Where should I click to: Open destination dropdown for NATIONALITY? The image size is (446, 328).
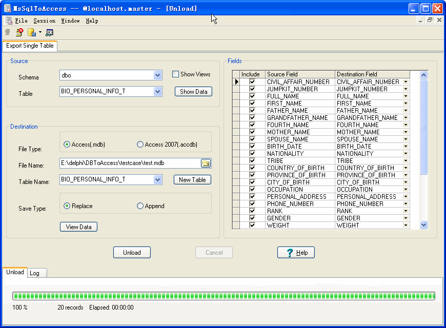coord(406,154)
